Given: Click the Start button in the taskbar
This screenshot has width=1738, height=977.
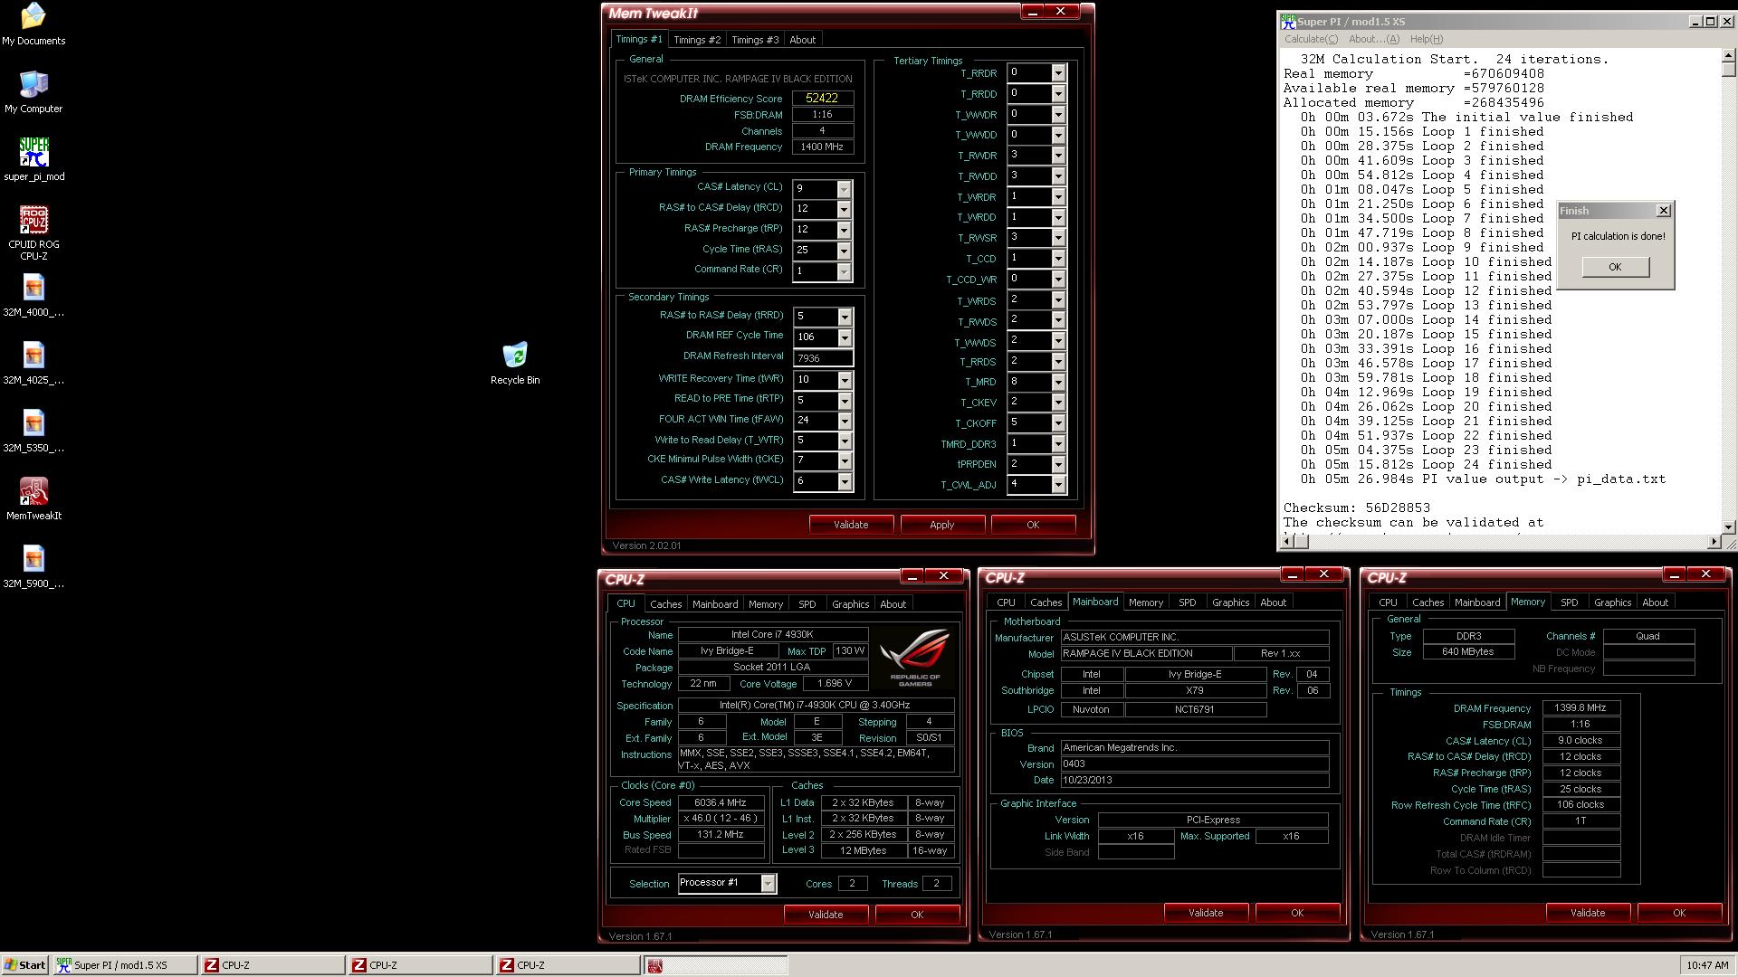Looking at the screenshot, I should pos(25,965).
